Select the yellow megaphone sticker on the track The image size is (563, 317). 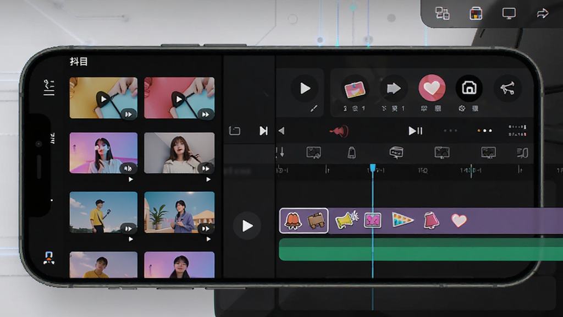(346, 220)
